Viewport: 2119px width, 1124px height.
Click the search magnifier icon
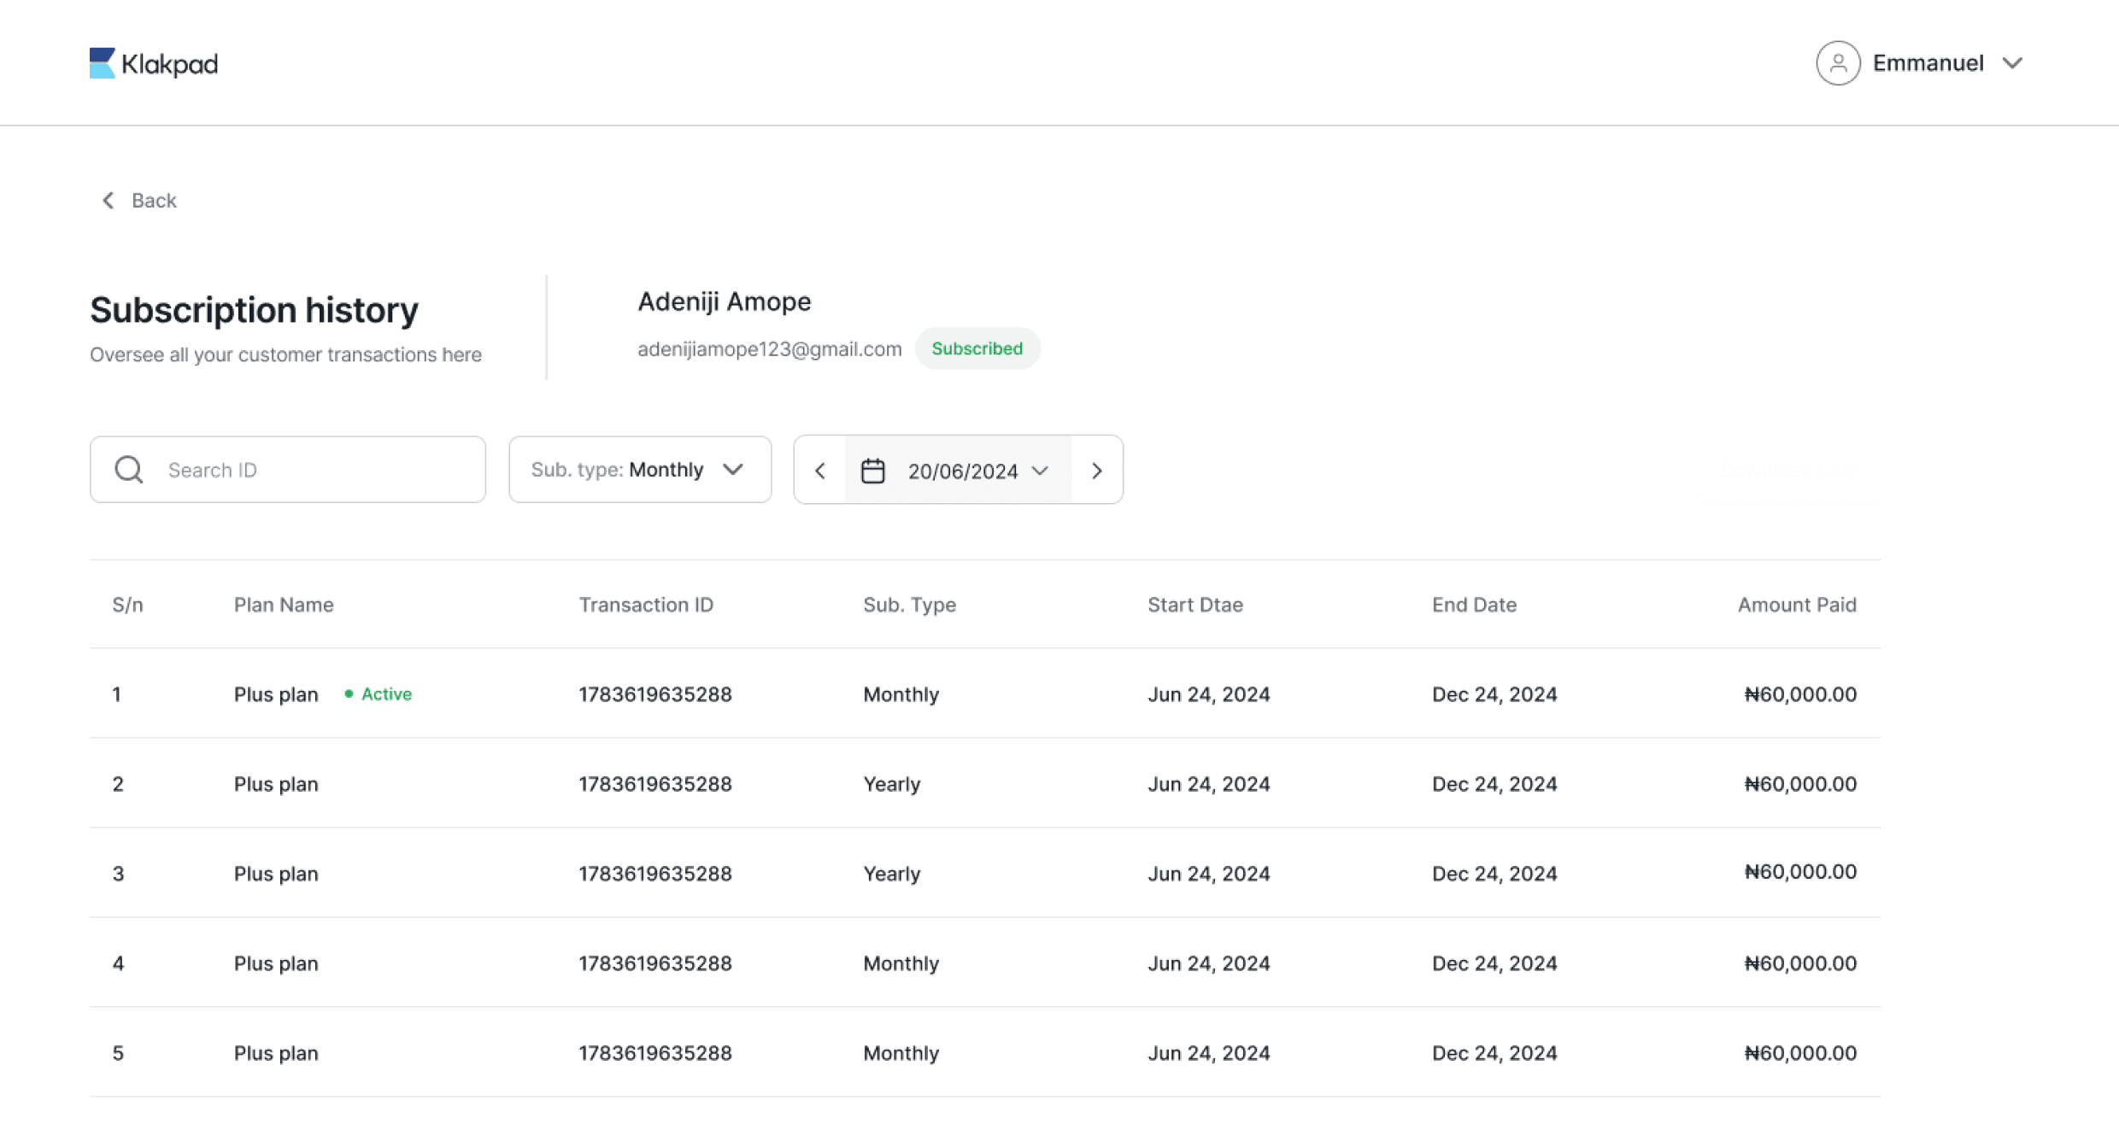point(129,470)
